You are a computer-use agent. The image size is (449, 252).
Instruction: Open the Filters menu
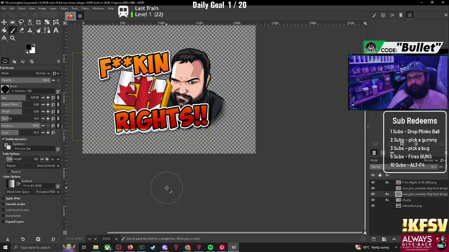pos(85,8)
